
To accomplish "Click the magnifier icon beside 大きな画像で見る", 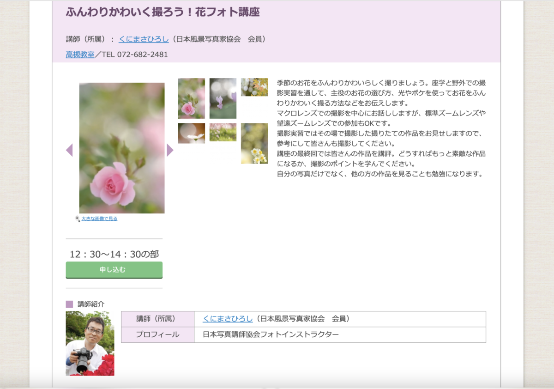I will click(x=78, y=219).
